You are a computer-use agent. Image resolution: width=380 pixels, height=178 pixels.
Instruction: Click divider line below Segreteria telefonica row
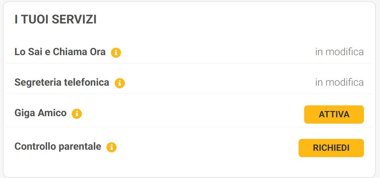coord(189,93)
